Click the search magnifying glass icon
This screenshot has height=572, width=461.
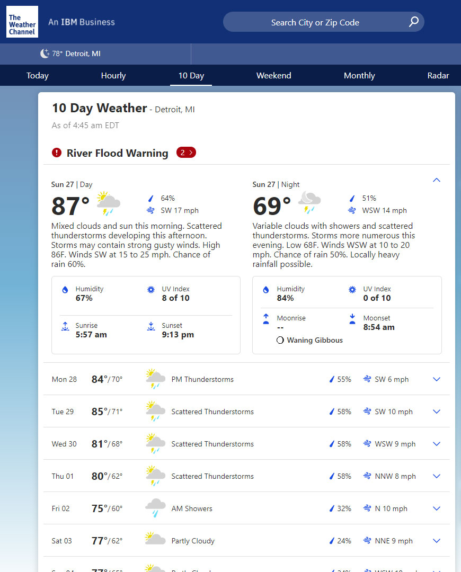pyautogui.click(x=414, y=22)
